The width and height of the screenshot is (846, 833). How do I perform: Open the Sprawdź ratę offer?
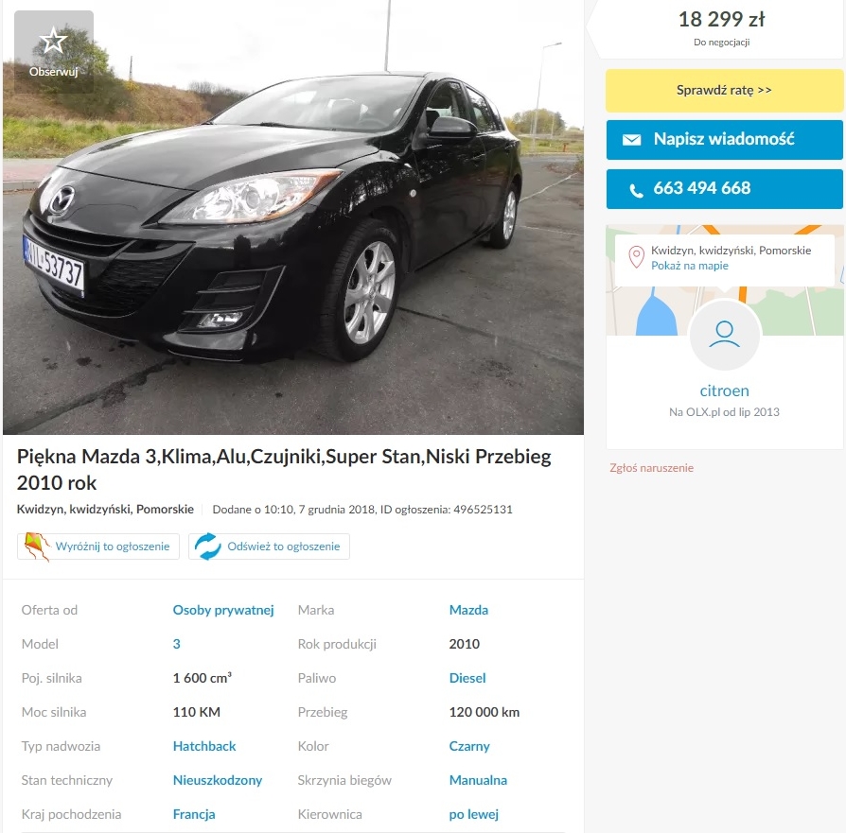[724, 91]
